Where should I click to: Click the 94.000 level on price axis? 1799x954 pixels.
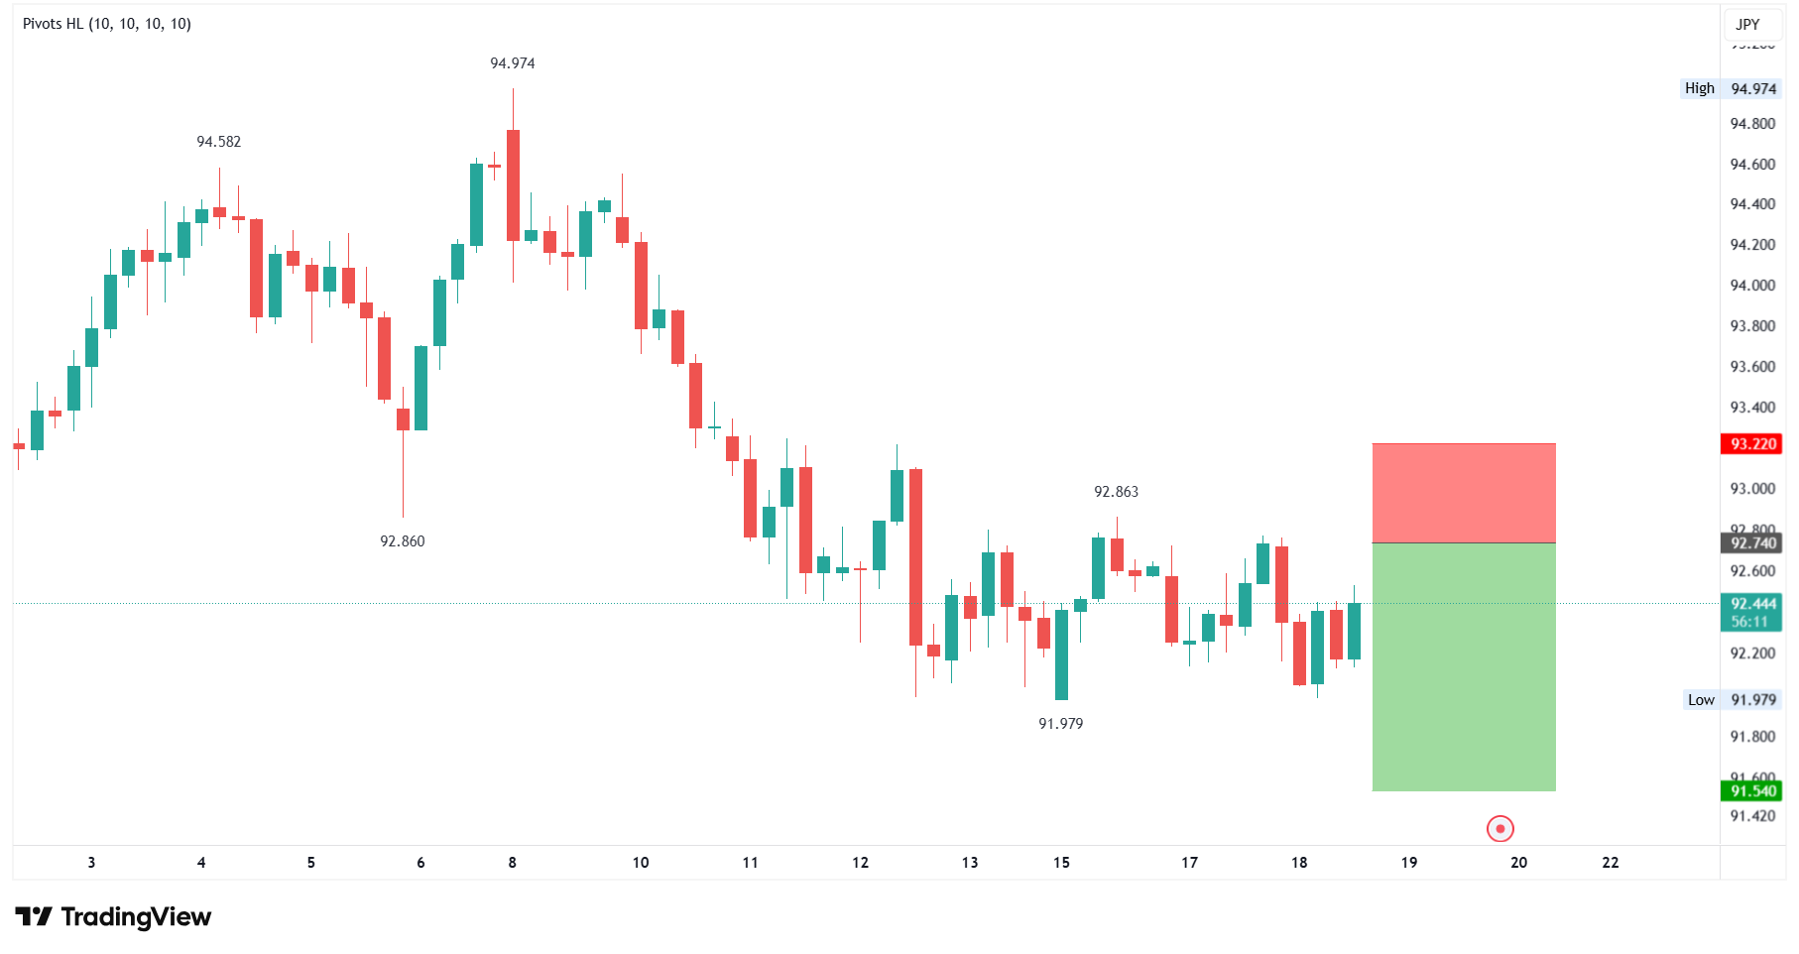coord(1752,286)
